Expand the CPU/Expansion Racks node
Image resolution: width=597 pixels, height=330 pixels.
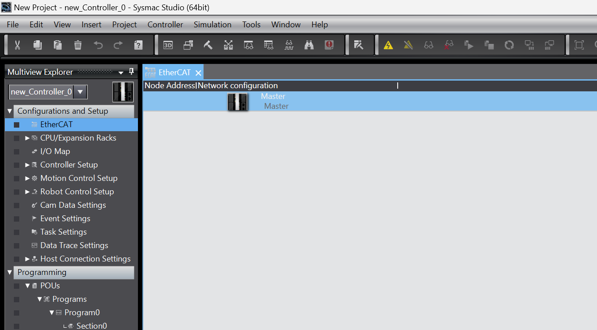pos(27,138)
